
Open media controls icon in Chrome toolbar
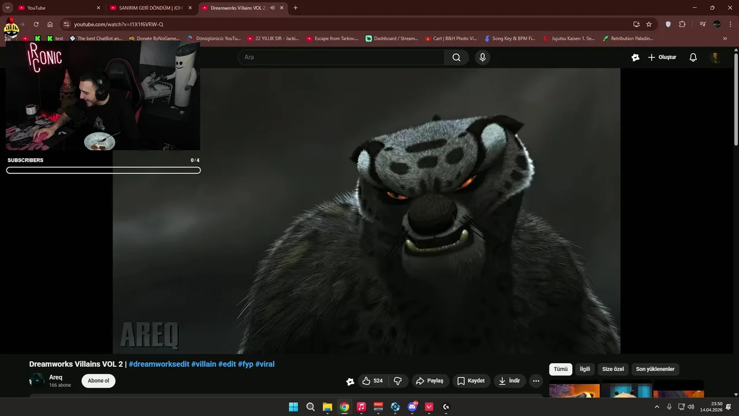coord(703,24)
